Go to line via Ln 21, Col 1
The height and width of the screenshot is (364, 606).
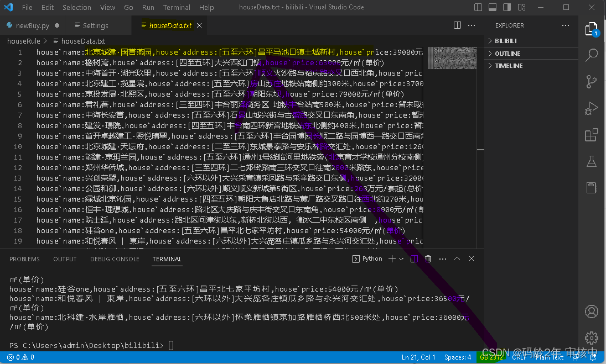[418, 357]
